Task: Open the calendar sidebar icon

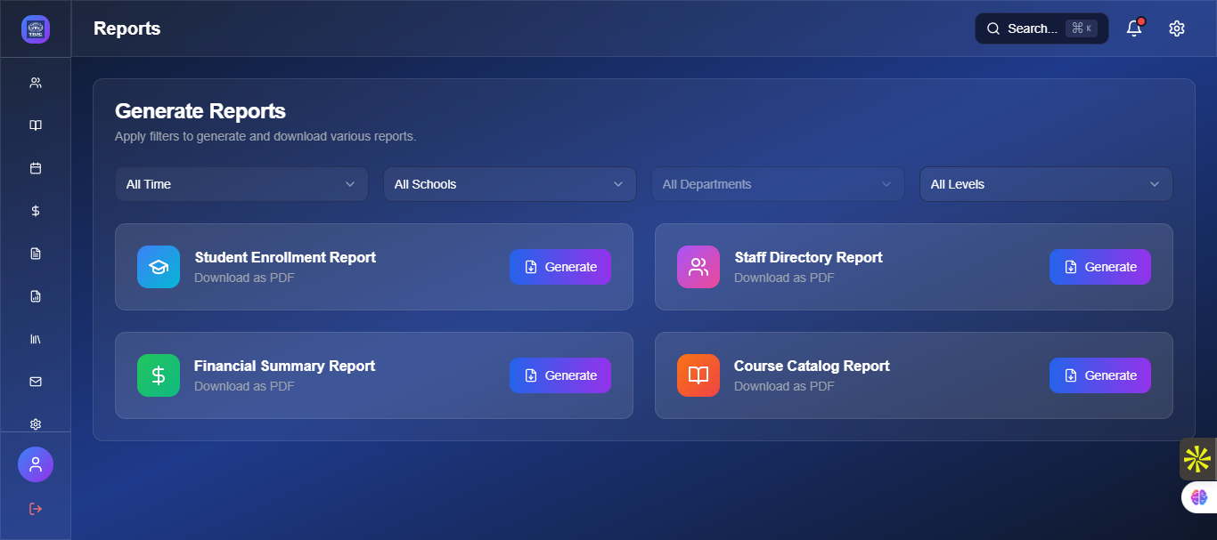Action: coord(36,168)
